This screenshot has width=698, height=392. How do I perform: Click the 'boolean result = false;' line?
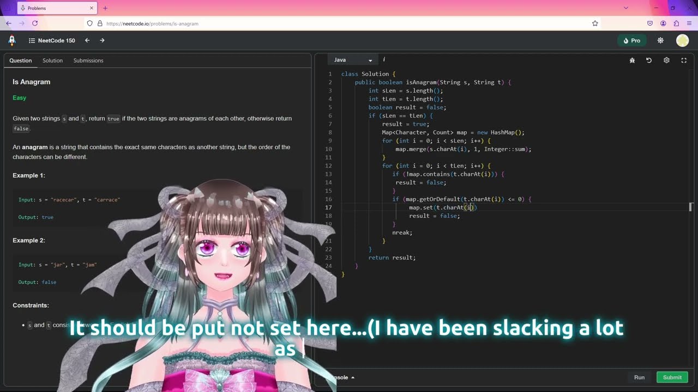[407, 107]
